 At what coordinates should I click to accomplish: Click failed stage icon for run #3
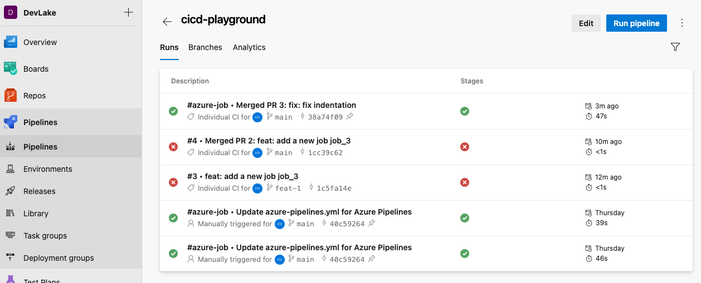[x=465, y=182]
